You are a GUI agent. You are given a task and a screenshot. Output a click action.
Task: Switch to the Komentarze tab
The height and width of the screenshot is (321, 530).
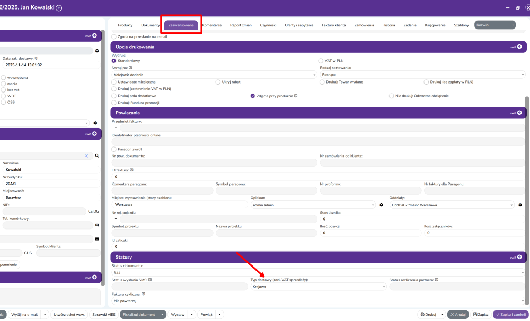211,25
